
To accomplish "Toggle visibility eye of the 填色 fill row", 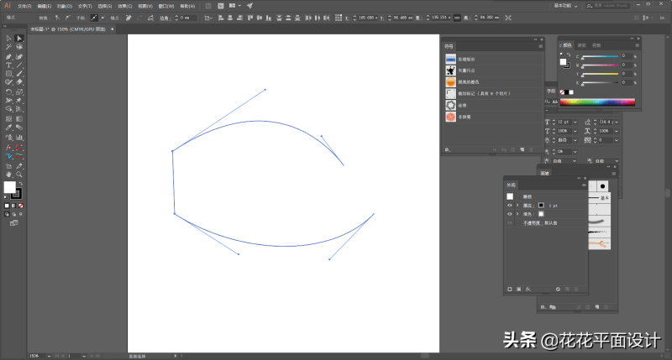I will [509, 214].
